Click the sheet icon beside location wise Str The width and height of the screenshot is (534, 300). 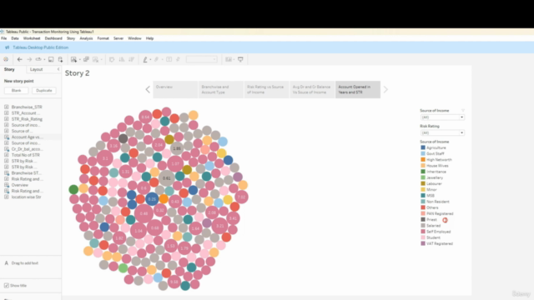(x=6, y=197)
